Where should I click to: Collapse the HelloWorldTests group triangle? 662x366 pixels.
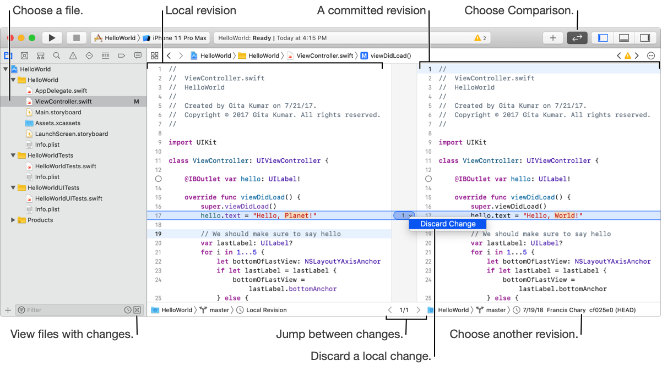coord(13,156)
